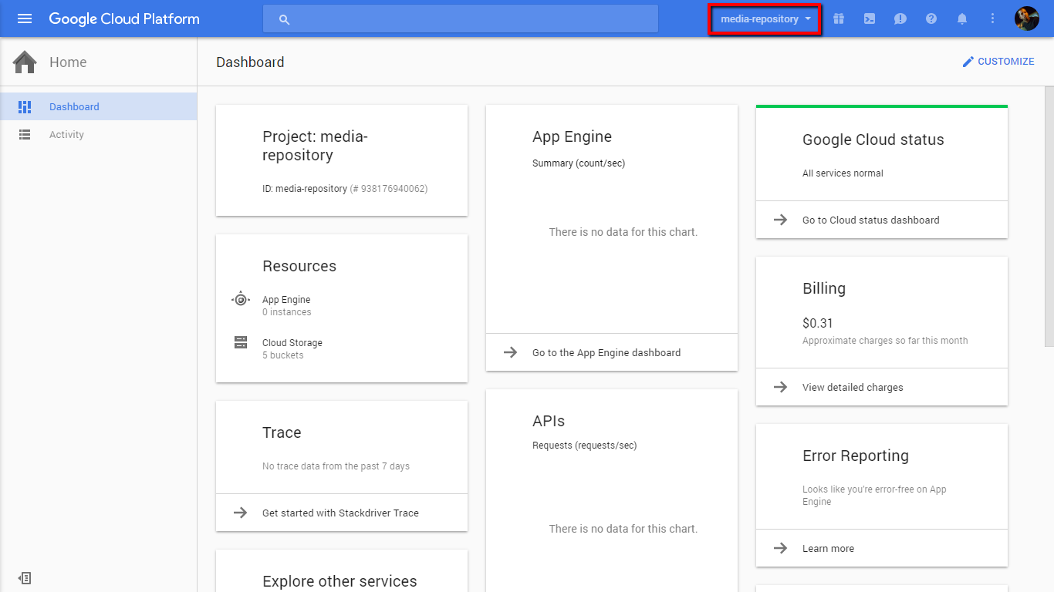The width and height of the screenshot is (1054, 592).
Task: Click the CUSTOMIZE button
Action: coord(998,62)
